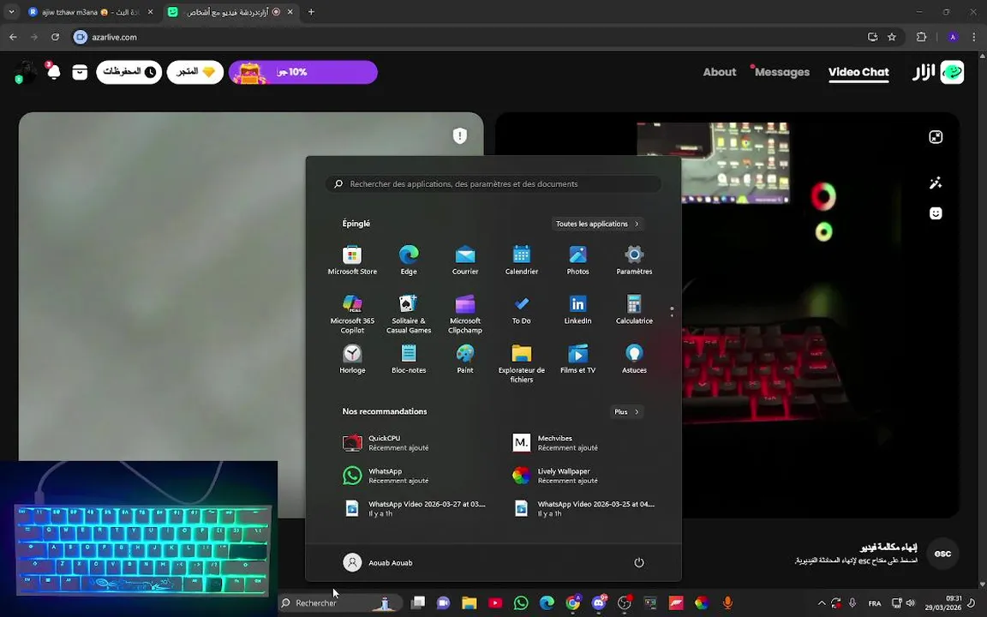Launch Edge from the Start menu pinned apps

(x=409, y=260)
